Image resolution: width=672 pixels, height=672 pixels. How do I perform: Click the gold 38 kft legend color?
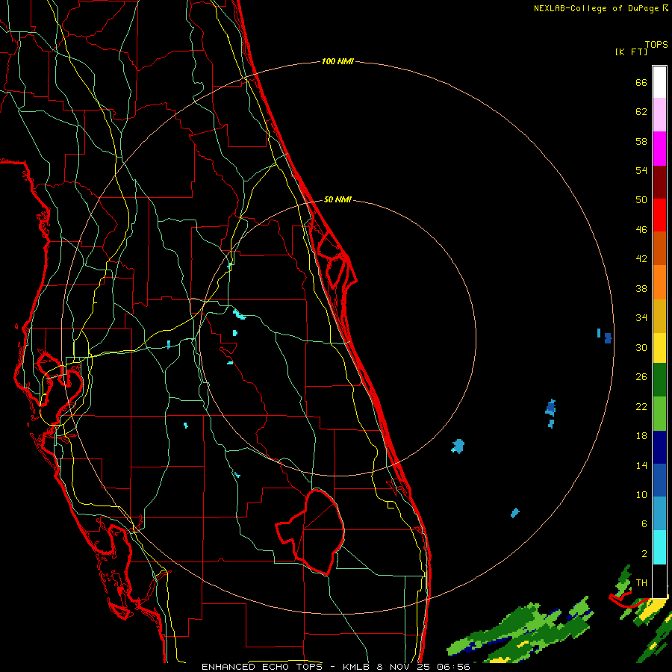coord(659,316)
